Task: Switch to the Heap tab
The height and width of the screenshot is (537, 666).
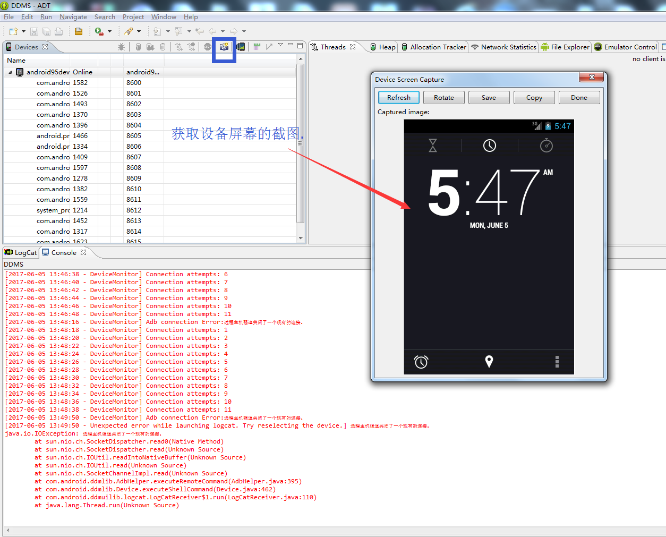Action: 382,47
